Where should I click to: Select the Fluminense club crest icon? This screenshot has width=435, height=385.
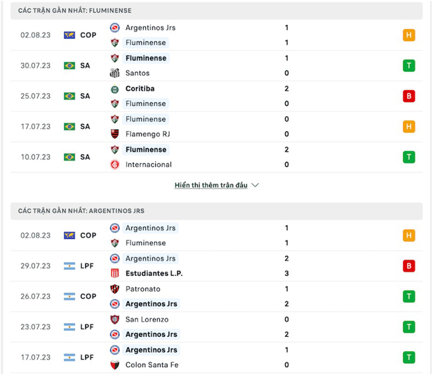114,42
